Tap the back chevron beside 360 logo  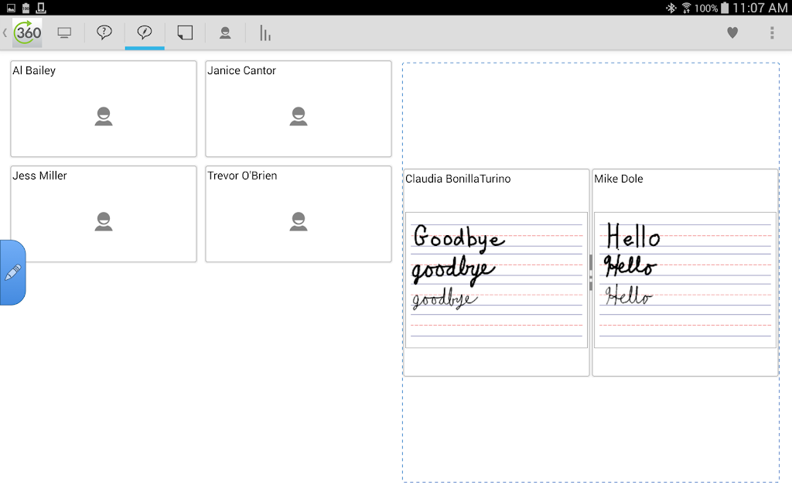coord(5,32)
